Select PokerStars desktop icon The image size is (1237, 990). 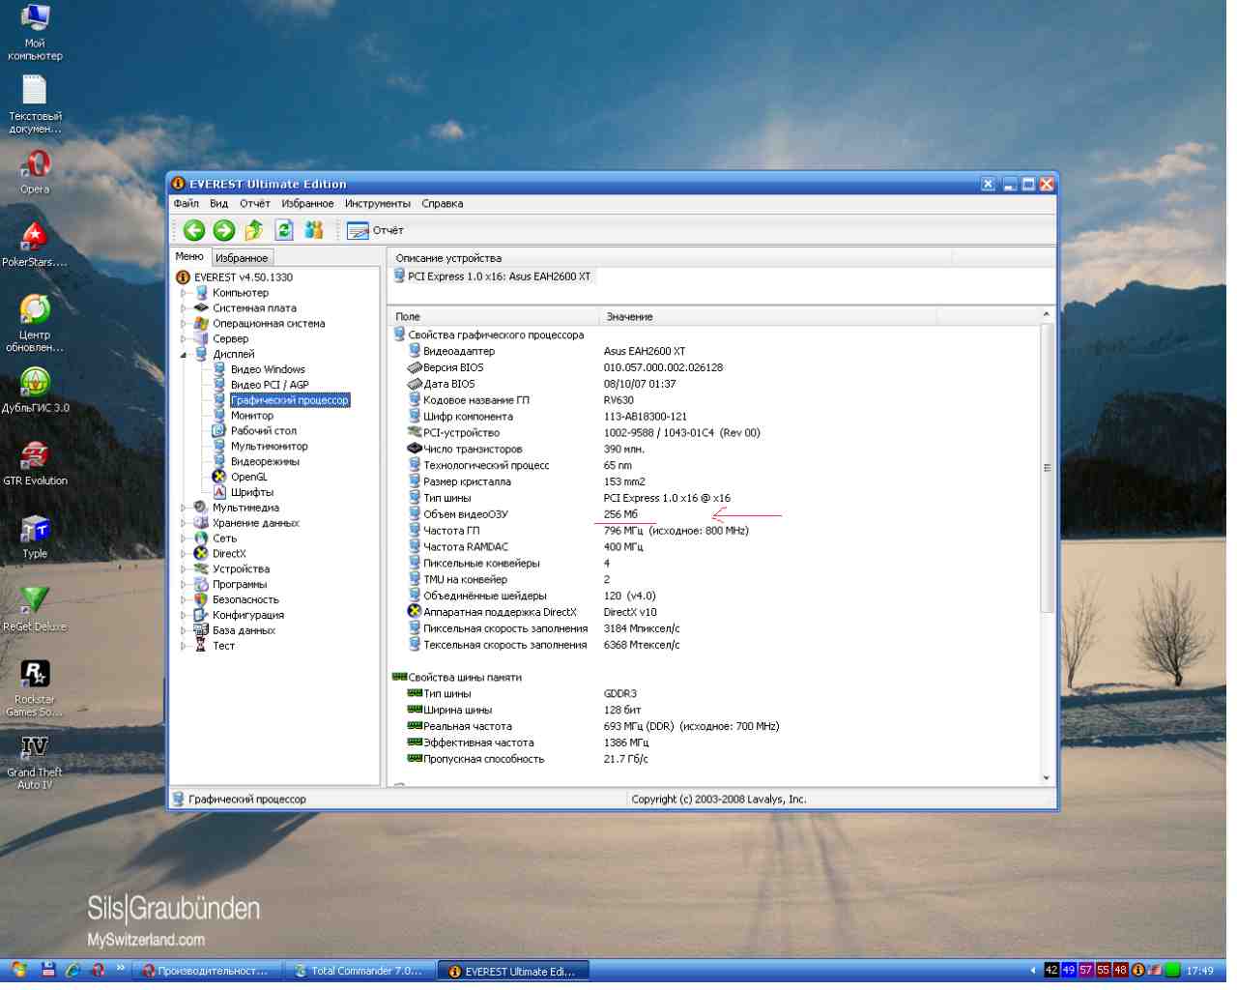click(35, 246)
